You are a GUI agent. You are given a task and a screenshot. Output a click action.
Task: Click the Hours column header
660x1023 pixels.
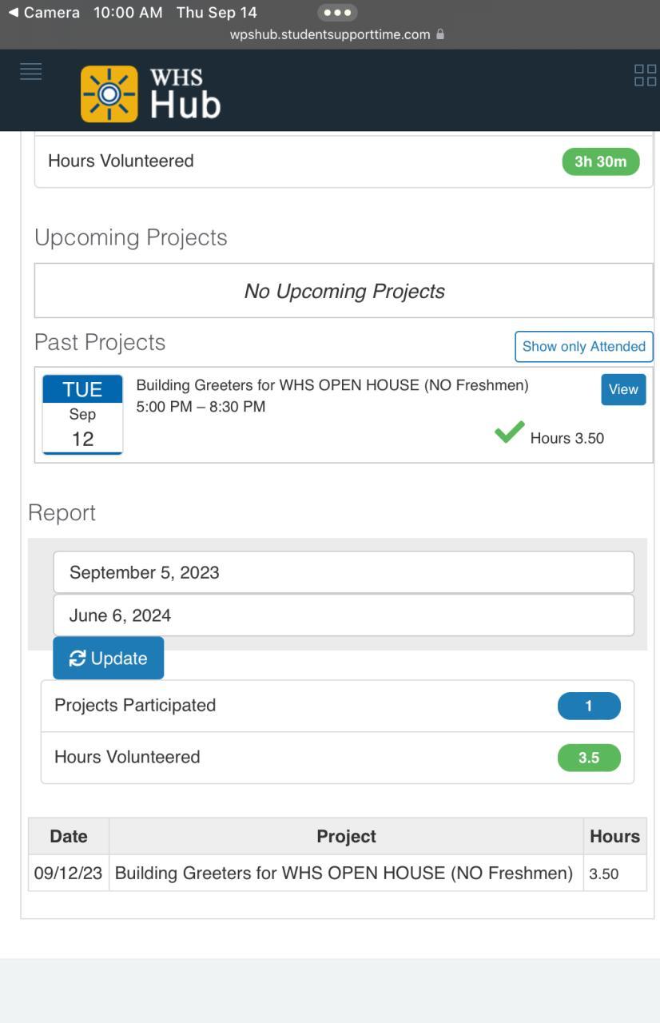point(614,836)
